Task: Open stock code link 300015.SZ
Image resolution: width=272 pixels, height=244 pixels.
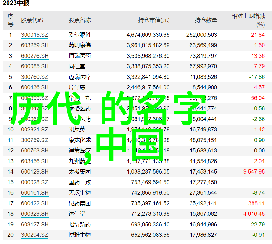Action: coord(35,35)
